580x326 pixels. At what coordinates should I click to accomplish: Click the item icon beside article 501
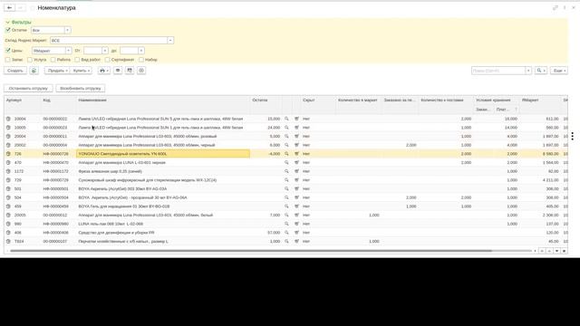click(8, 189)
